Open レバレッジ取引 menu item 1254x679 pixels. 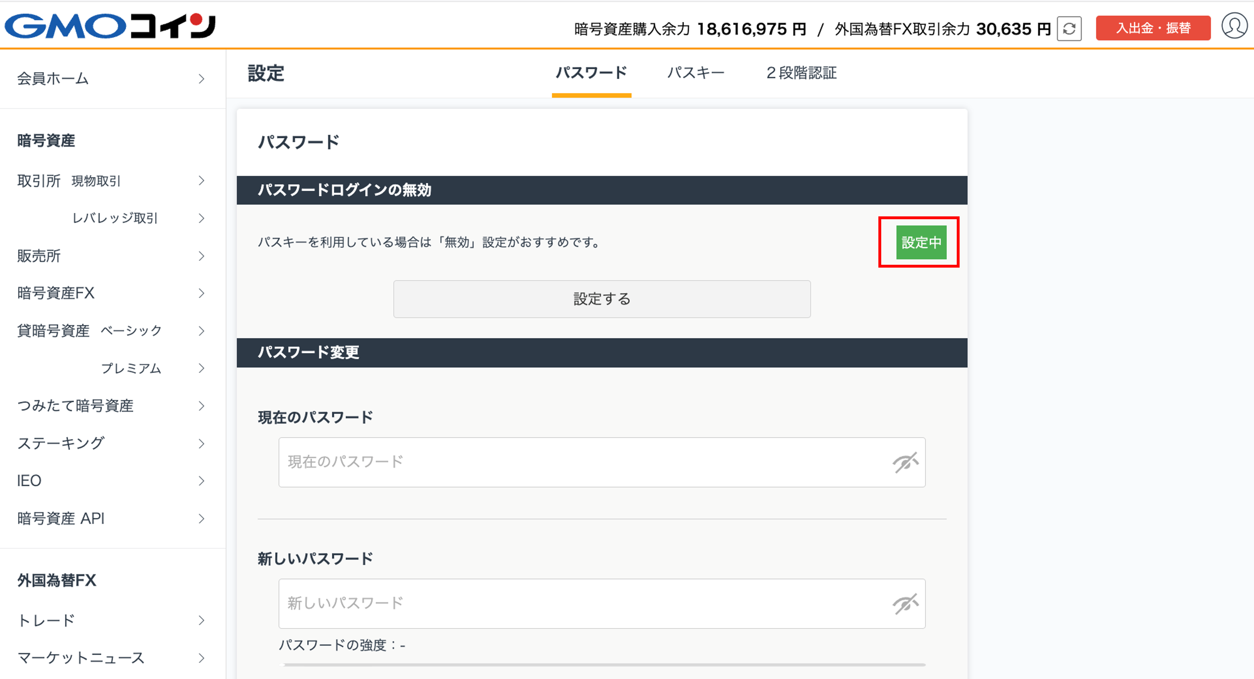(x=113, y=218)
